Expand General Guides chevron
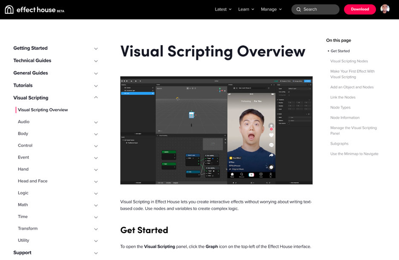Screen dimensions: 399x260 tap(96, 73)
